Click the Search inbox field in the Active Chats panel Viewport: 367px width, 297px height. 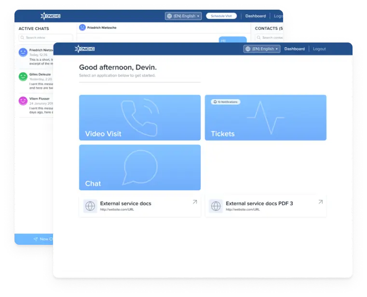click(46, 38)
